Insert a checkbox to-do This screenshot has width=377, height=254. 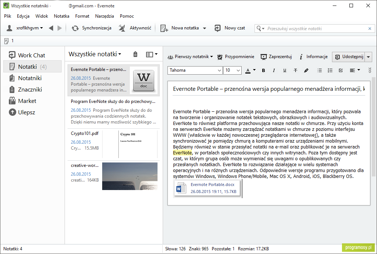tap(341, 71)
